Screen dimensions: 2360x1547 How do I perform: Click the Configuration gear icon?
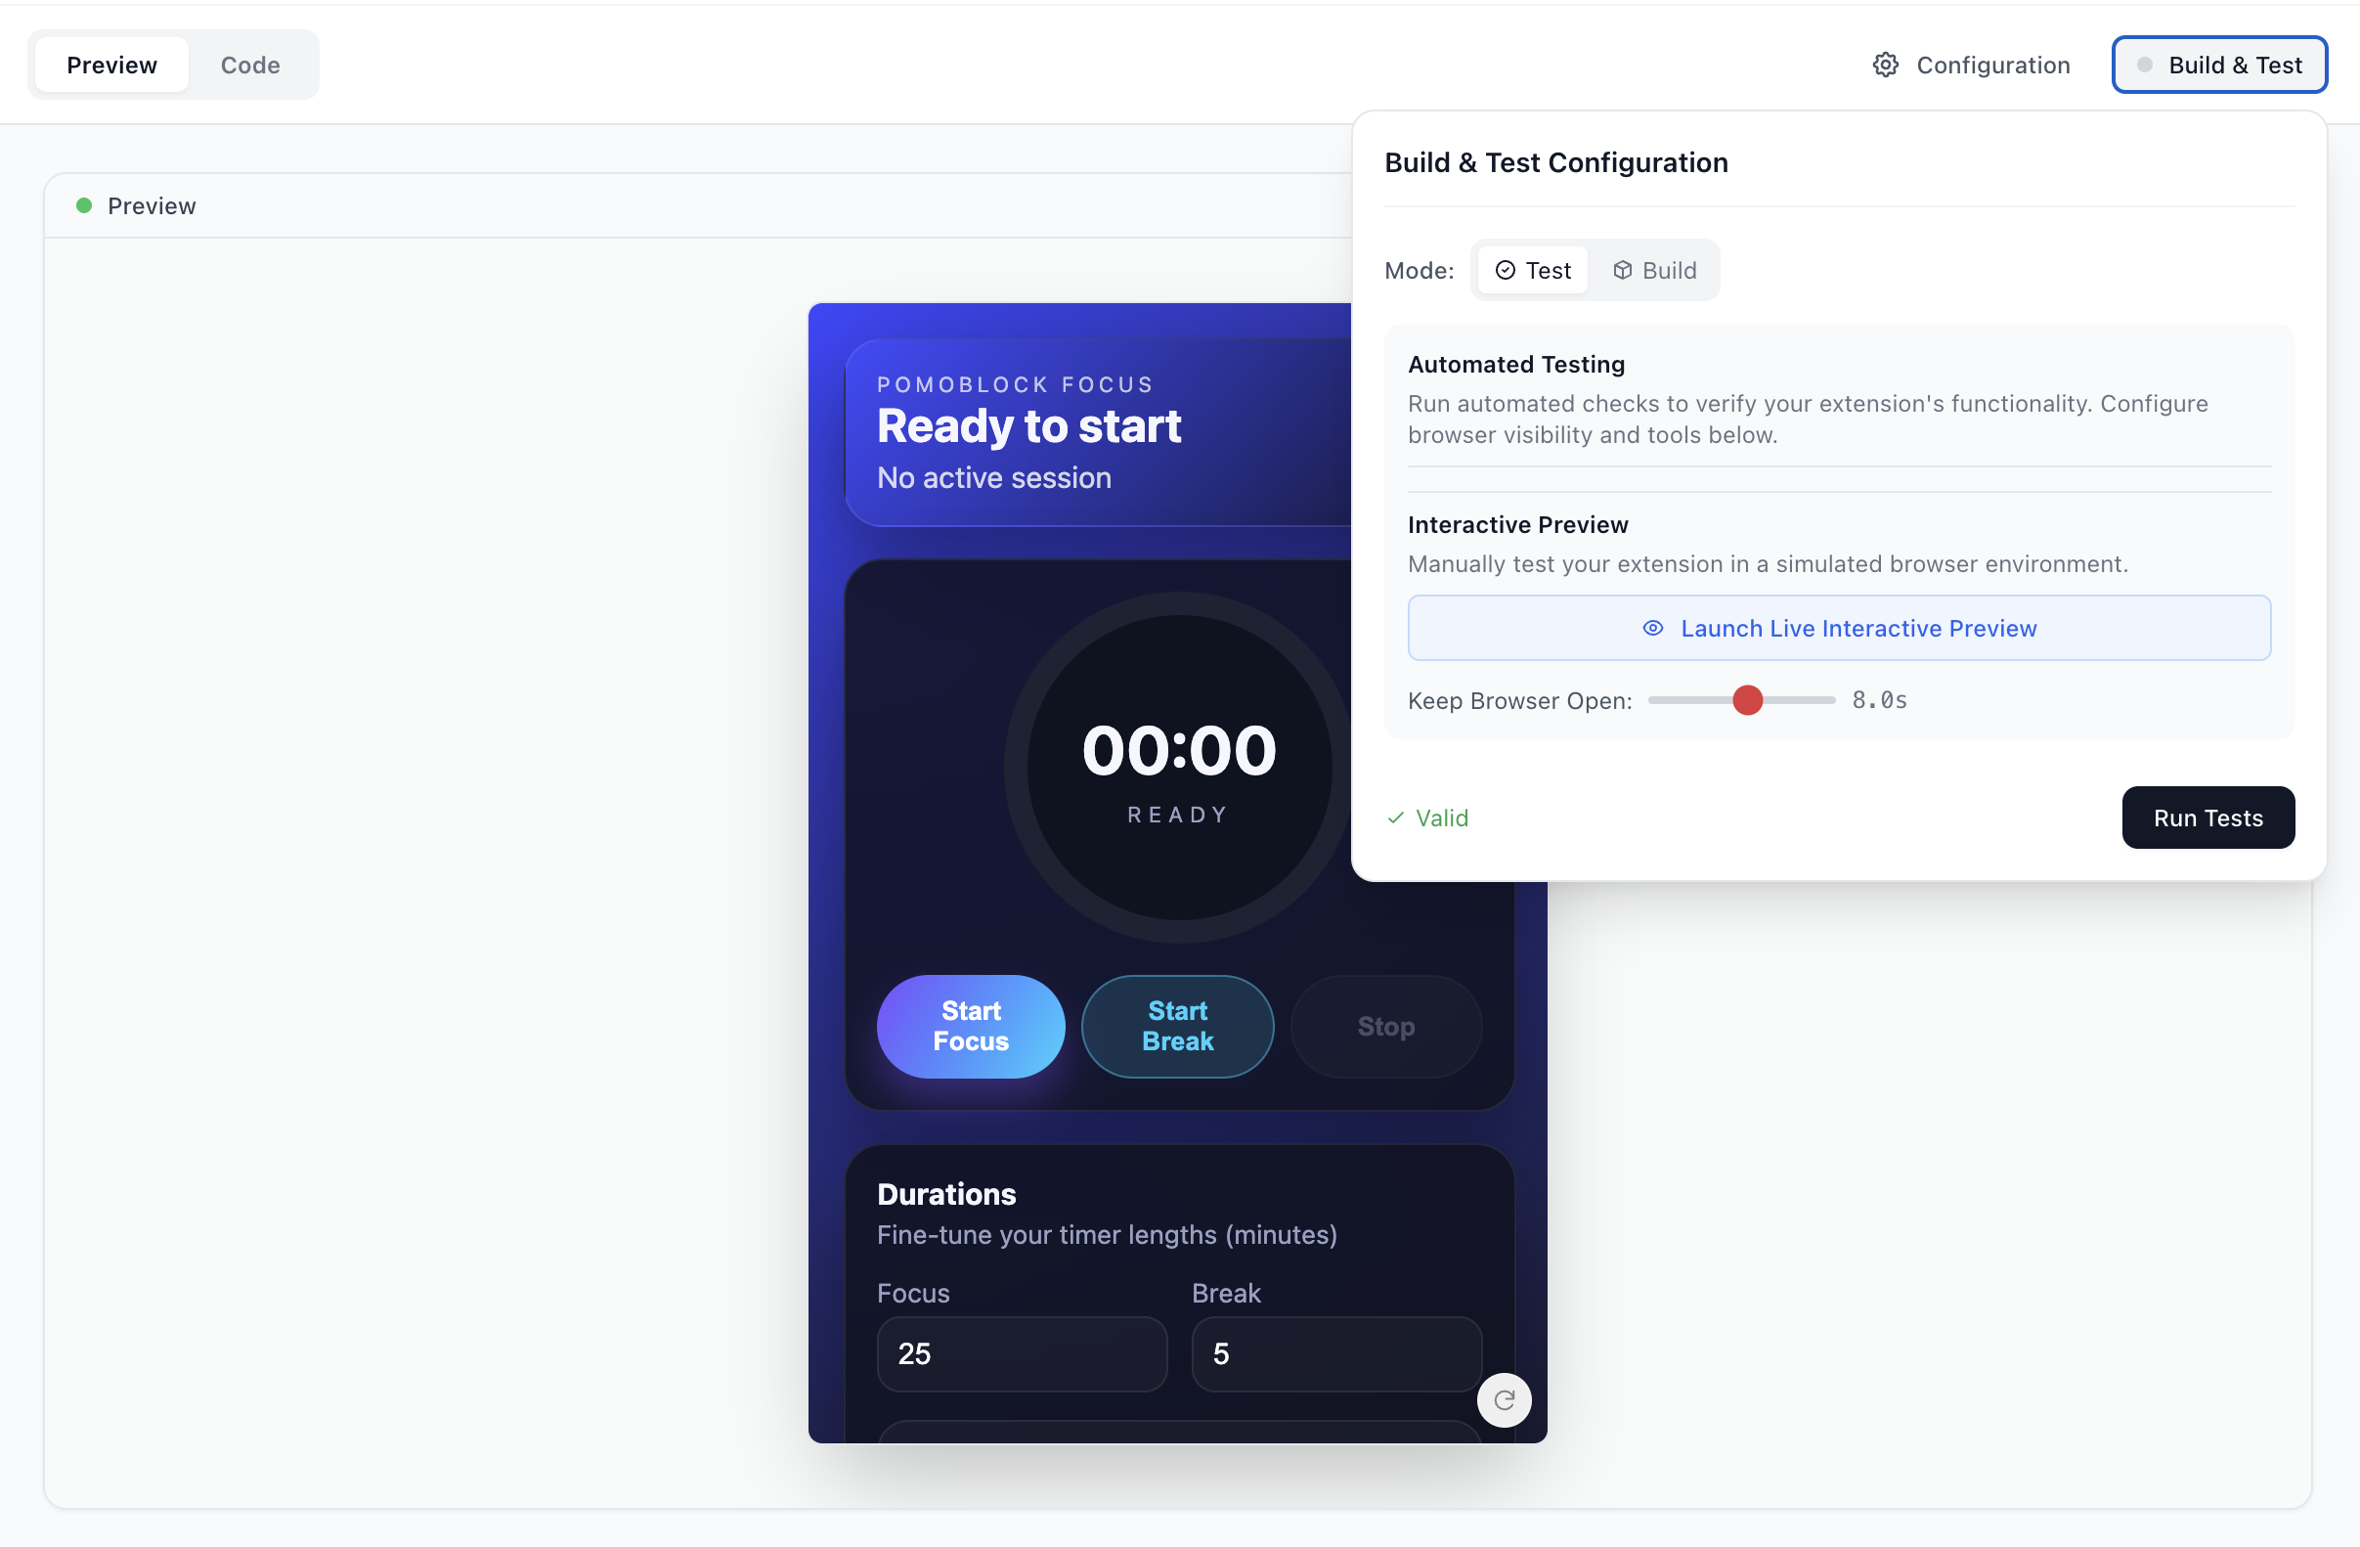[1885, 66]
